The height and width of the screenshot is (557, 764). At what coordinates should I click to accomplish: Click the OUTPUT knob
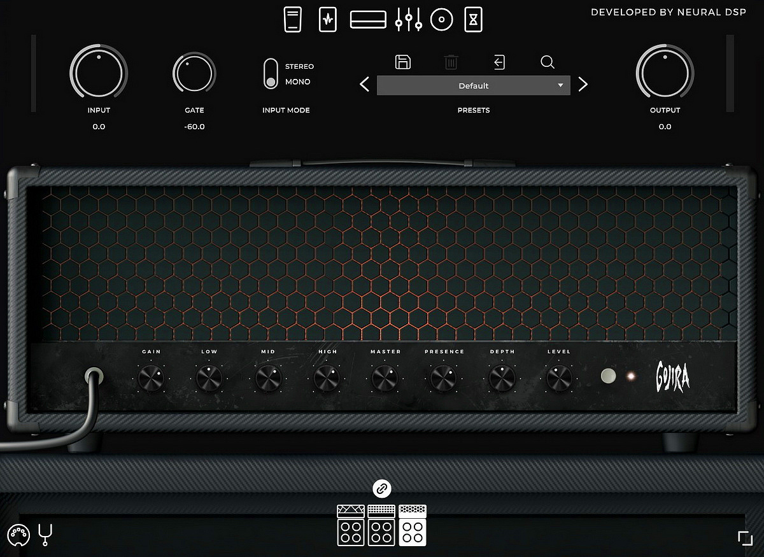pyautogui.click(x=665, y=72)
